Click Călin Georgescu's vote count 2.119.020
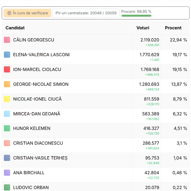 point(150,40)
